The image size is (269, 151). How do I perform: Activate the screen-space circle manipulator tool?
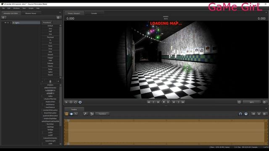(x=80, y=102)
